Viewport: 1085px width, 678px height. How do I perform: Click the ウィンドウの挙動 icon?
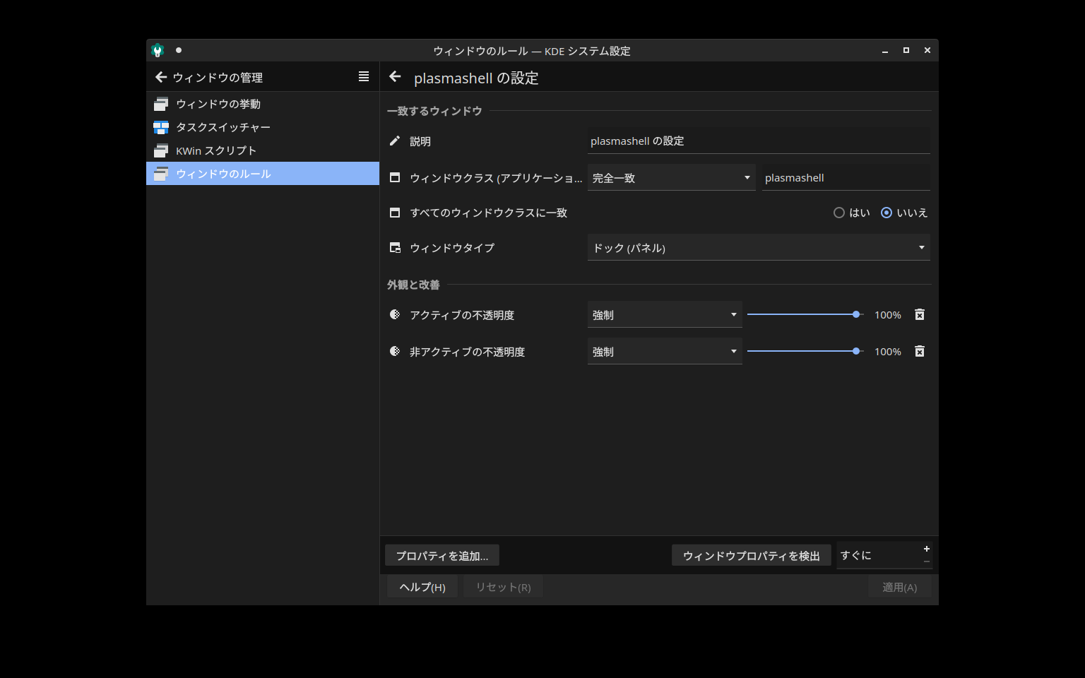point(161,104)
